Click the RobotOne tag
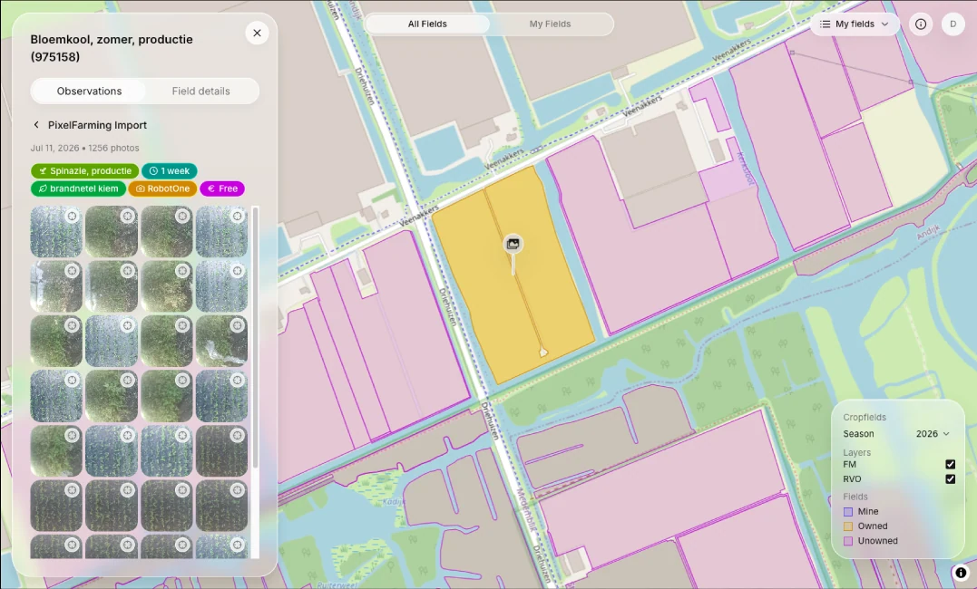This screenshot has width=977, height=589. coord(162,188)
